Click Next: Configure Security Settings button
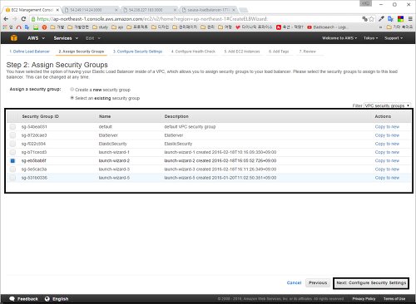Screen dimensions: 416x304 (x=371, y=282)
